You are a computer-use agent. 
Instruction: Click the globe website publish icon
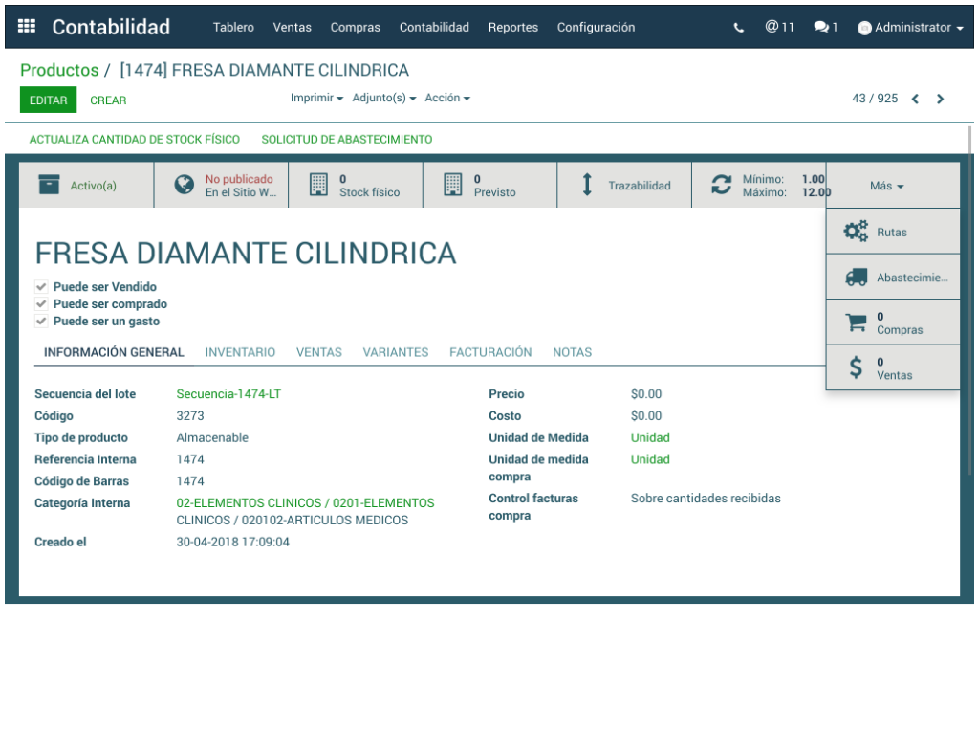(x=185, y=185)
